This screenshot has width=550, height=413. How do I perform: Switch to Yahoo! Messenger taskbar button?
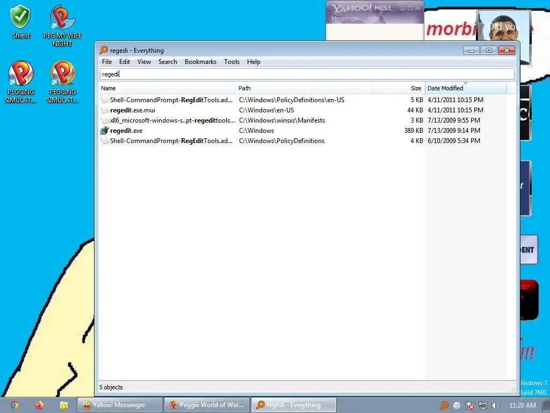point(120,405)
